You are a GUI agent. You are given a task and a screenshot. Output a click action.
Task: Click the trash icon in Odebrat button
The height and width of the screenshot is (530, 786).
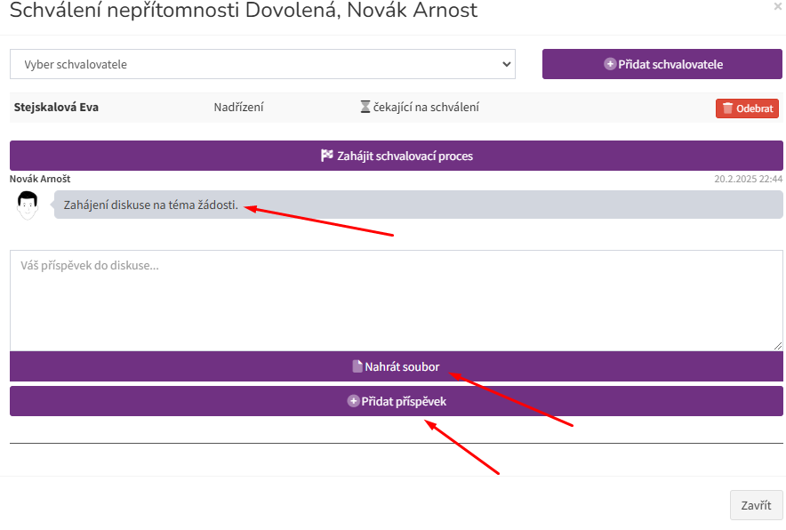pos(728,108)
